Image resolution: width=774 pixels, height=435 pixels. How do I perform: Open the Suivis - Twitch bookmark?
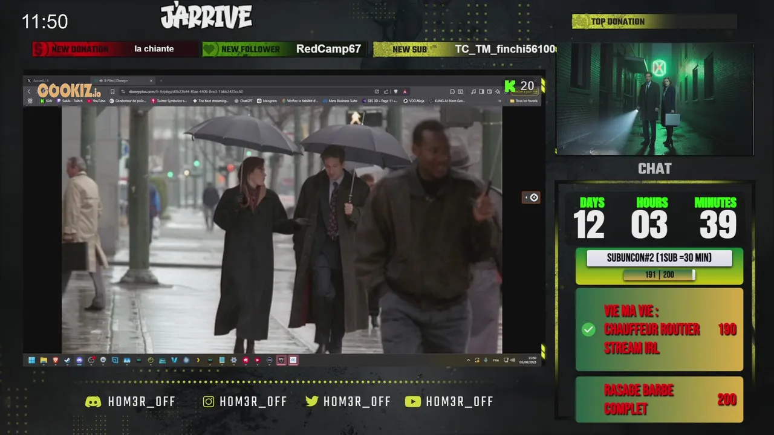(70, 101)
